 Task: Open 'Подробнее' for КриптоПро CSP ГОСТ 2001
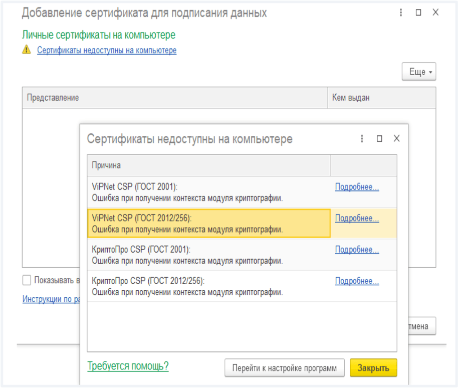pos(357,249)
